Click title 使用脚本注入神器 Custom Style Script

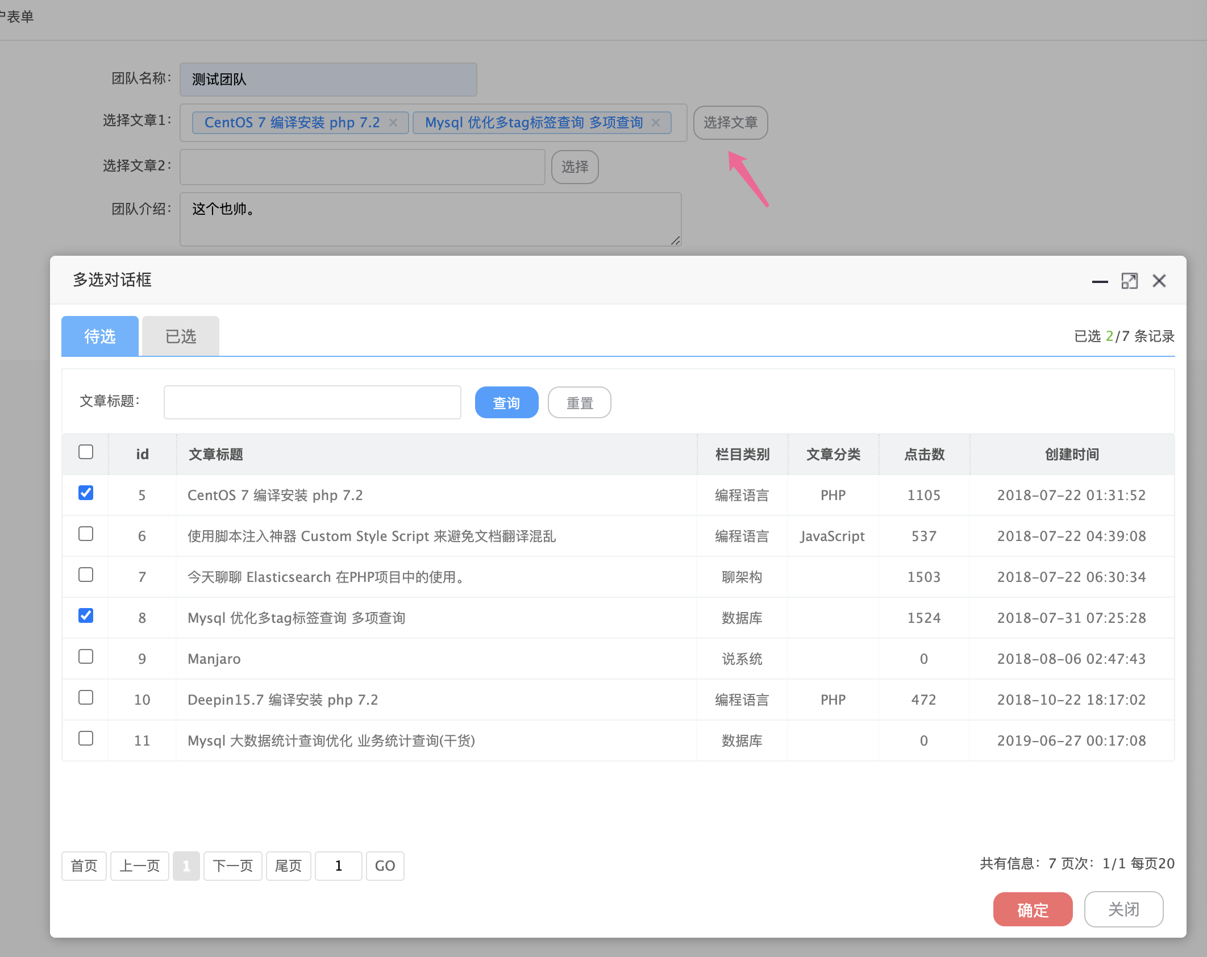[x=372, y=536]
